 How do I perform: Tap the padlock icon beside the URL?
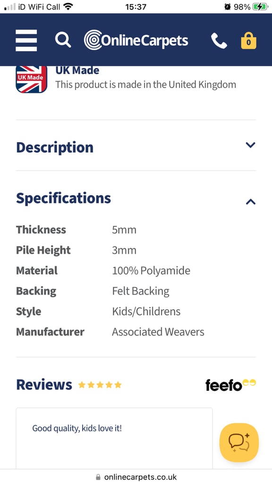(98, 477)
